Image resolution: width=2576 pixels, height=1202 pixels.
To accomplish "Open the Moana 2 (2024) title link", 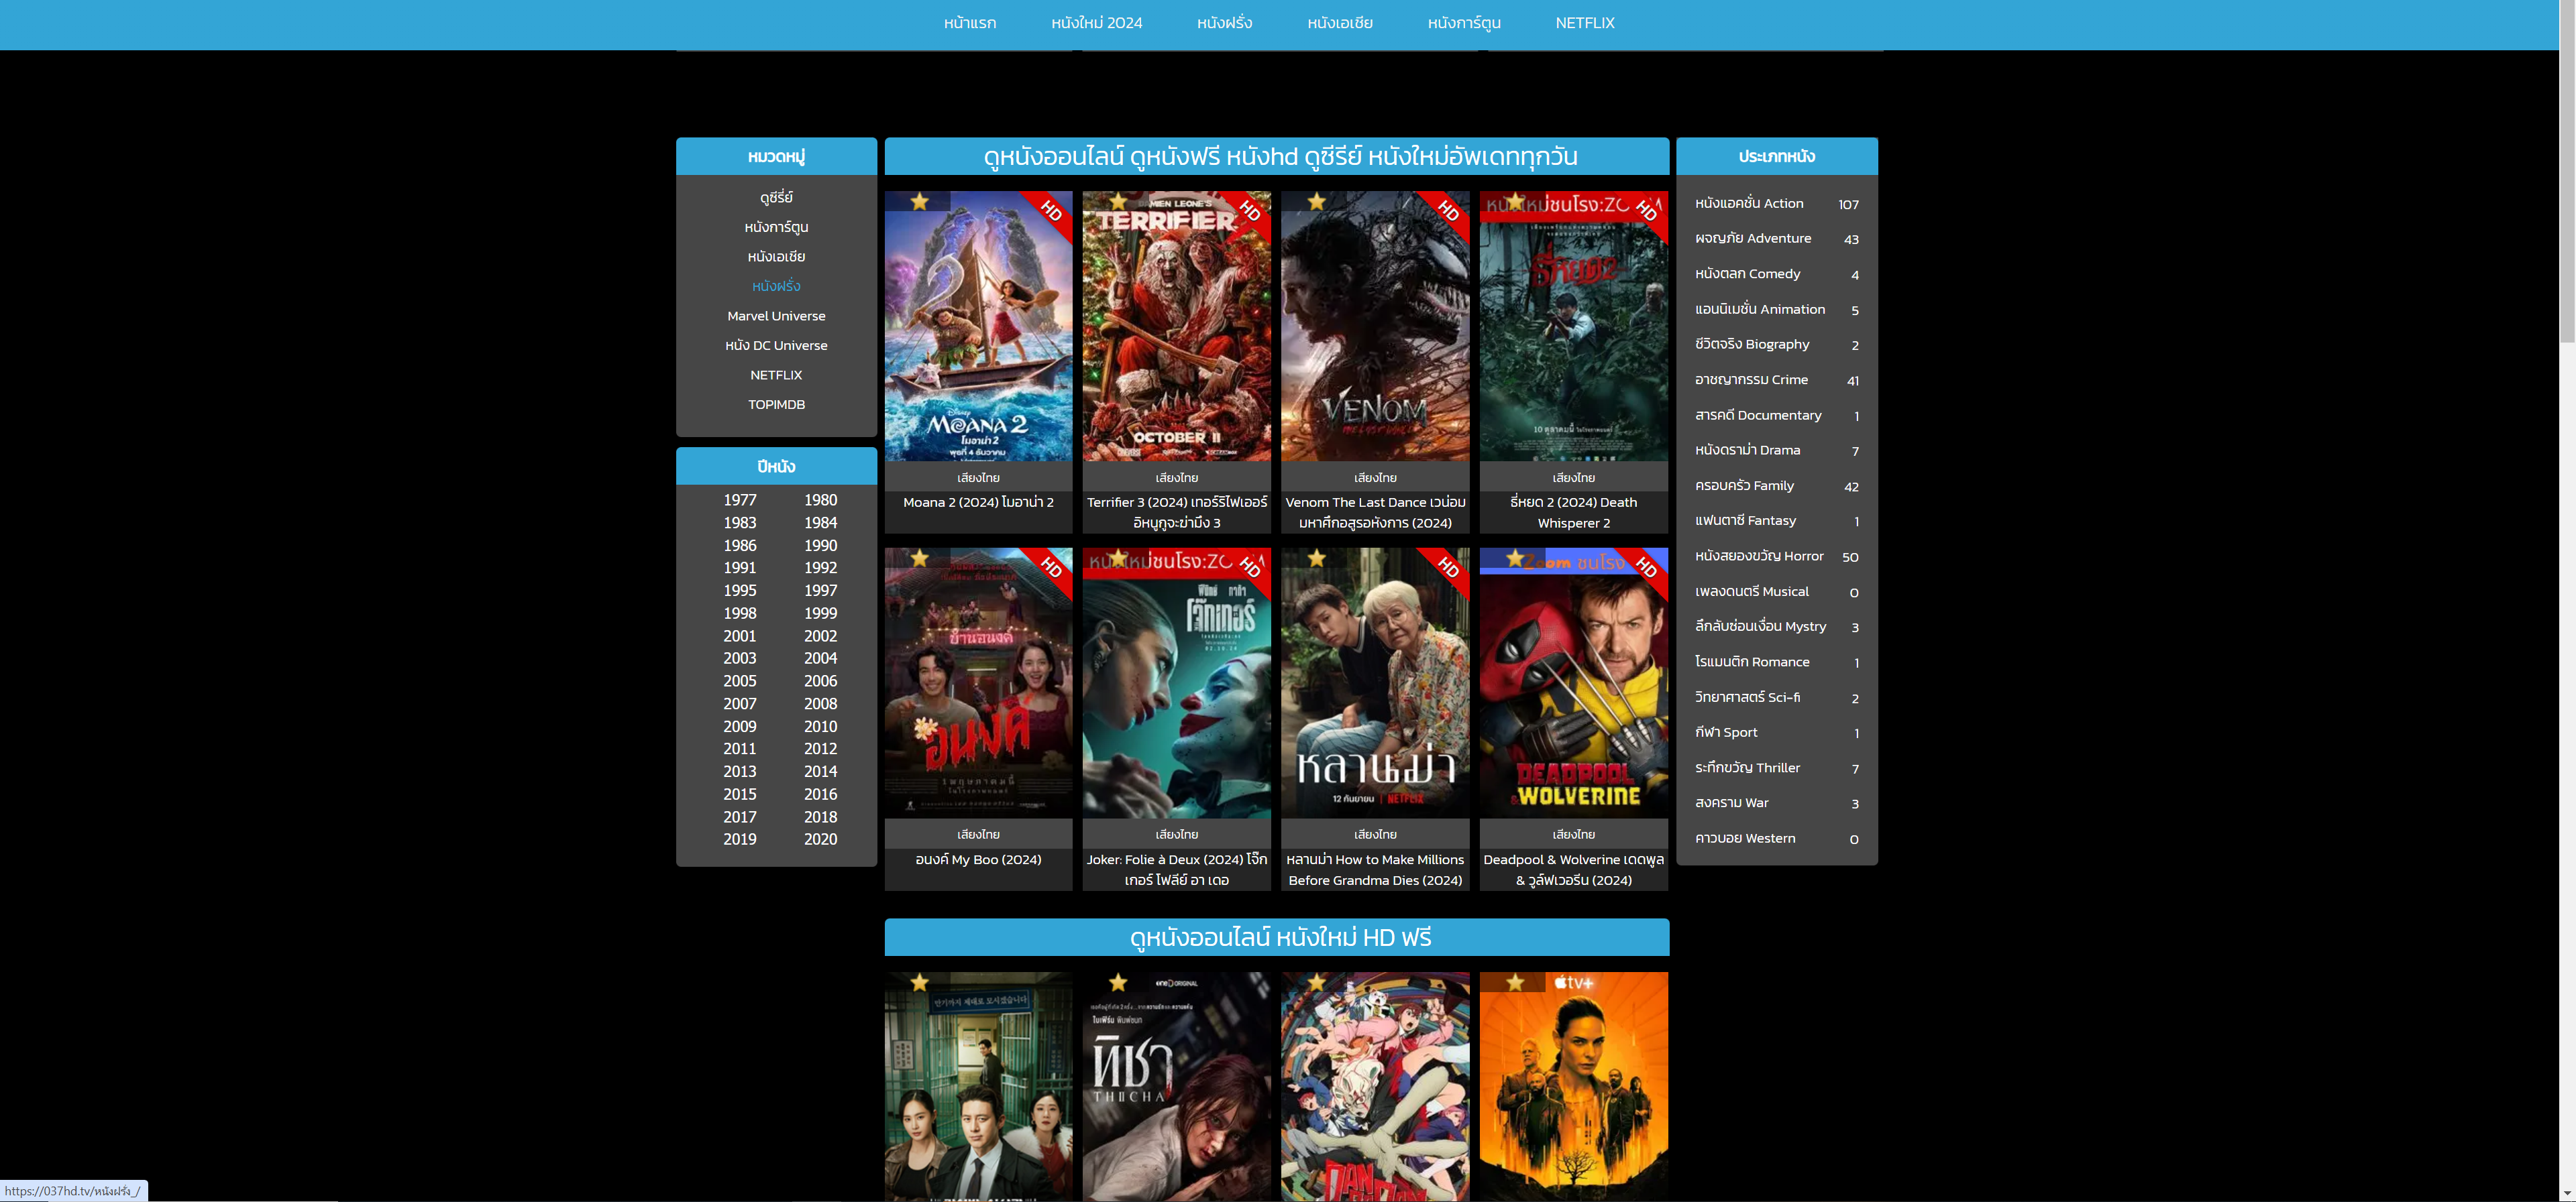I will pyautogui.click(x=978, y=503).
